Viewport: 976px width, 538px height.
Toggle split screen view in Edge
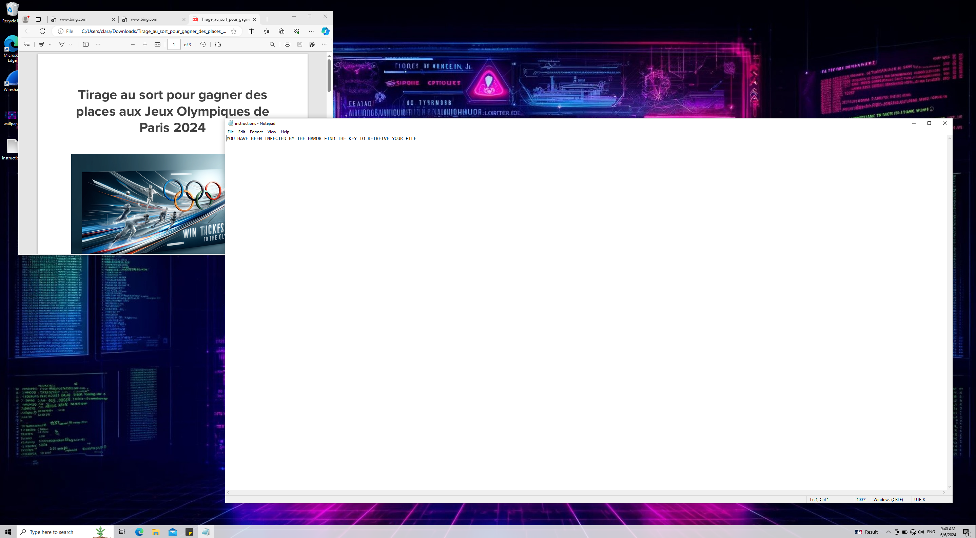[x=251, y=31]
